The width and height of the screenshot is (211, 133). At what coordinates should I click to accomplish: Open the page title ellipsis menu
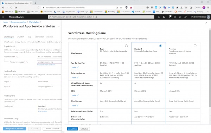(59, 26)
